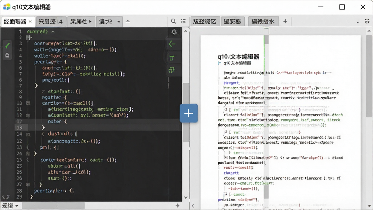Click the editor scroll-up arrow
Viewport: 373px width, 210px height.
[x=185, y=31]
